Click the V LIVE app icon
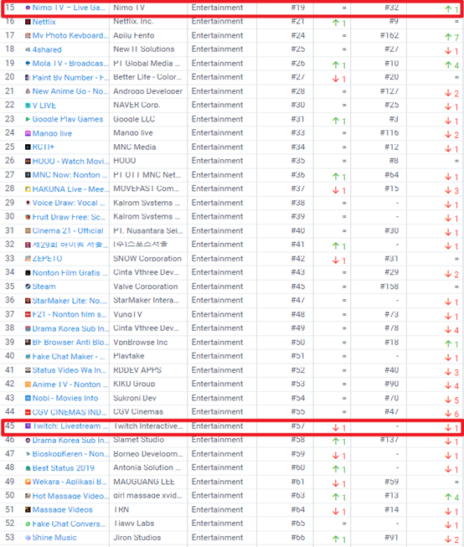Image resolution: width=464 pixels, height=547 pixels. pyautogui.click(x=28, y=106)
